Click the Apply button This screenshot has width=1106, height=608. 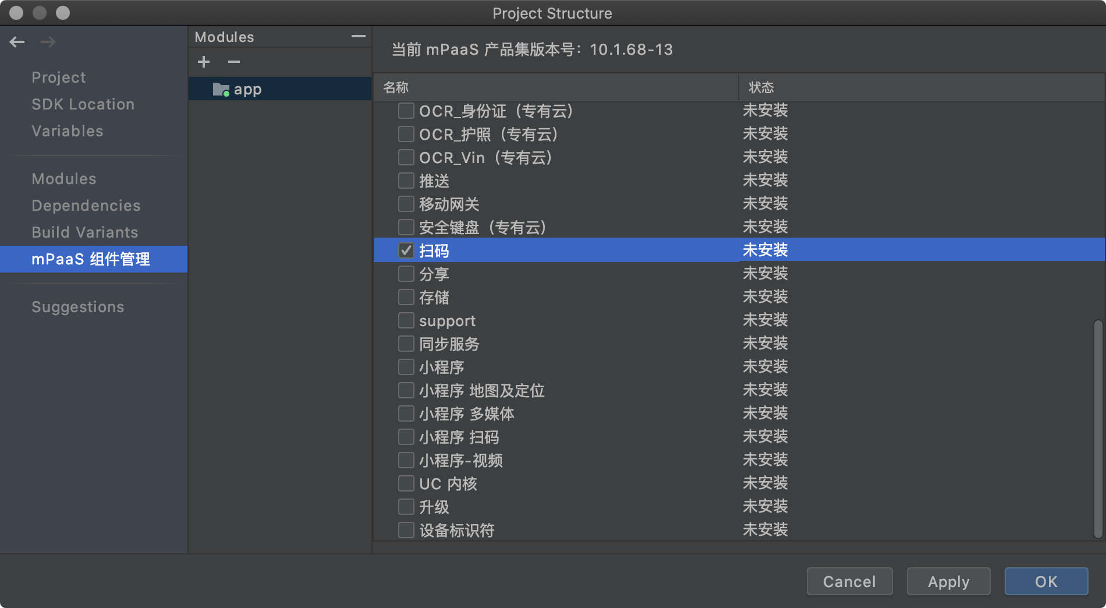[948, 581]
